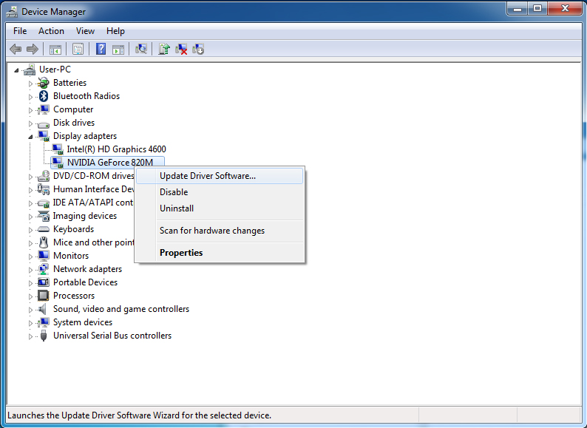This screenshot has height=428, width=587.
Task: Click the red X Uninstall toolbar icon
Action: pos(181,49)
